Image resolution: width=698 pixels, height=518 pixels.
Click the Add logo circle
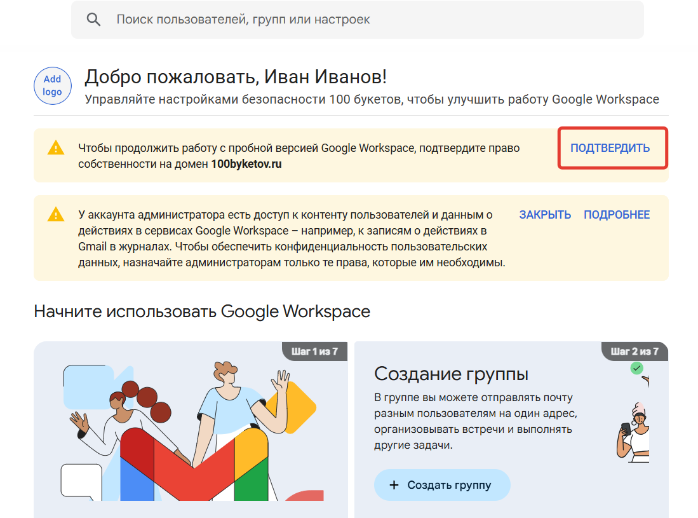point(53,86)
